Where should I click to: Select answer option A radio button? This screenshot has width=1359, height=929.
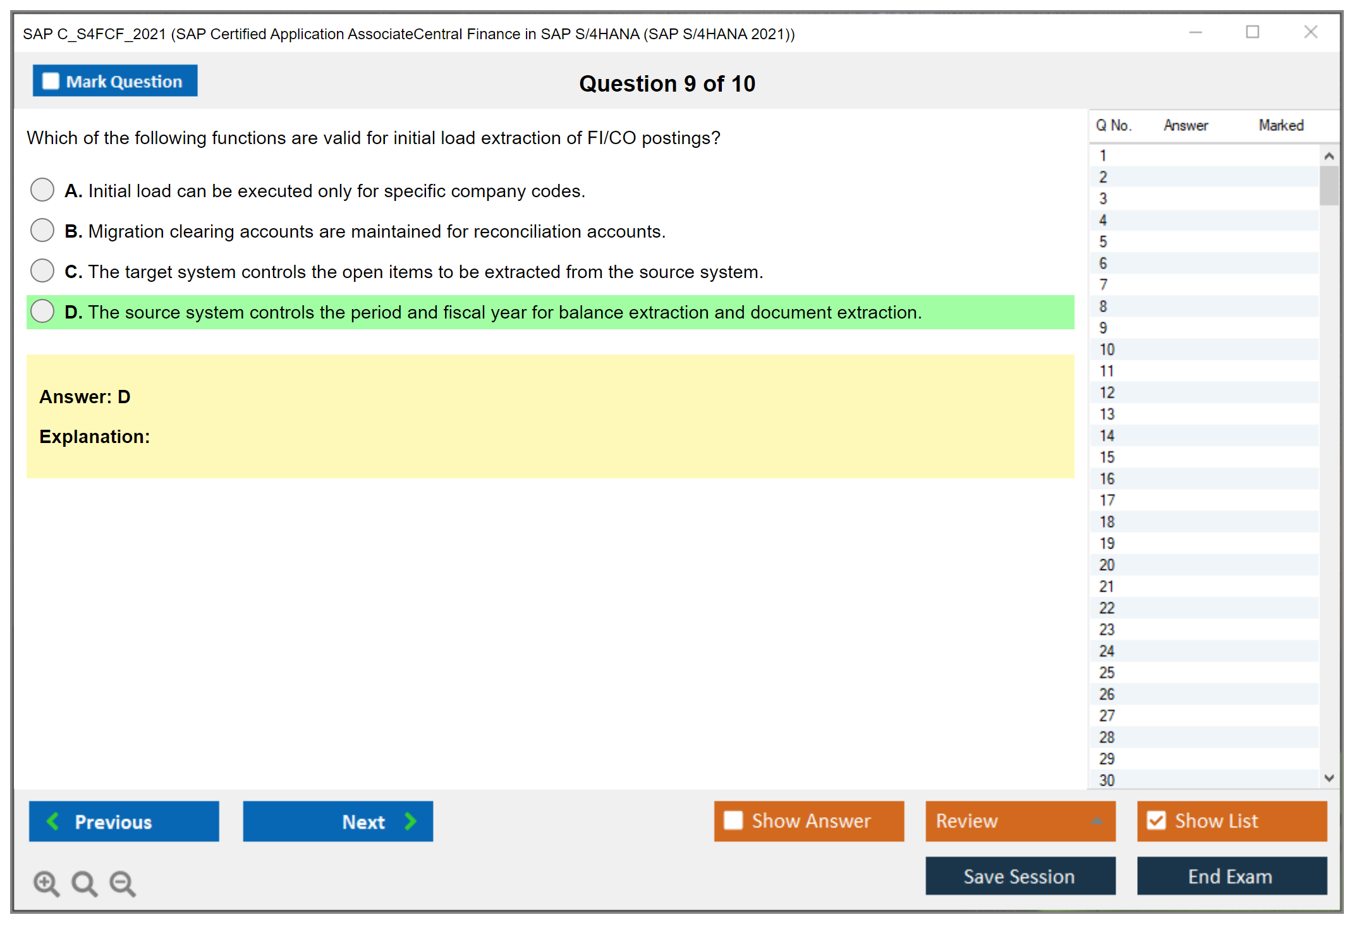tap(42, 190)
